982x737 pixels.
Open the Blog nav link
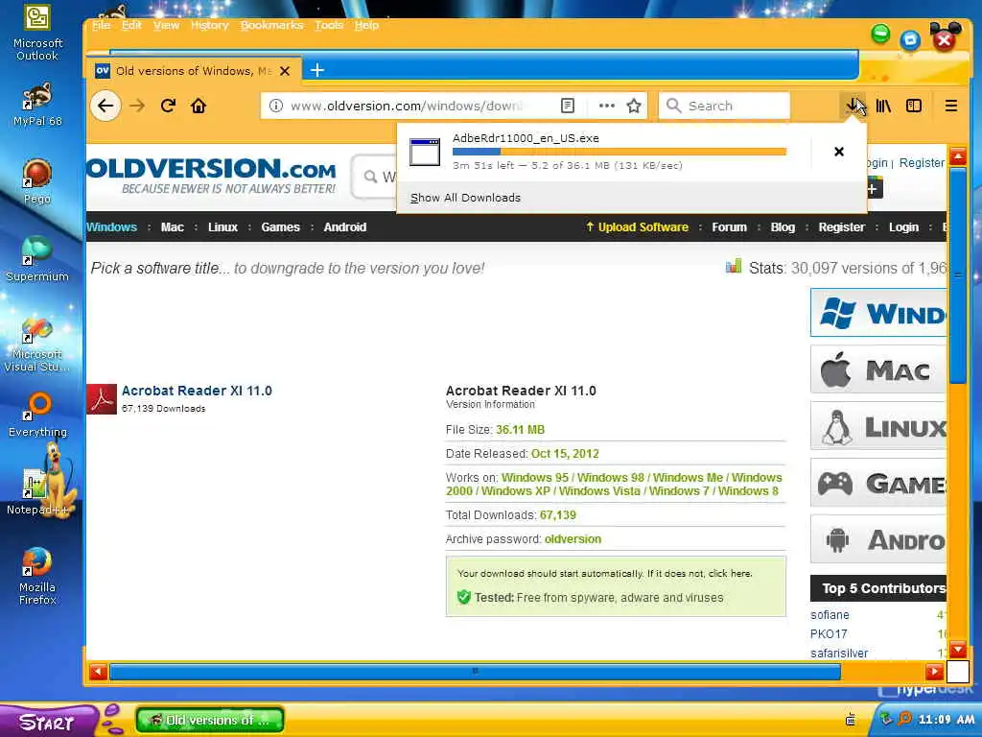pos(783,226)
